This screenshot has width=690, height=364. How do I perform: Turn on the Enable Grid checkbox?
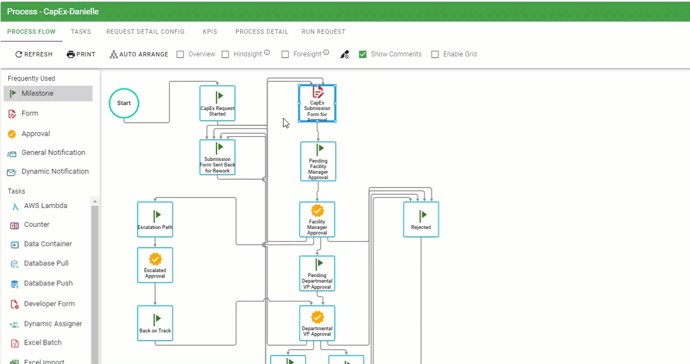pyautogui.click(x=435, y=54)
